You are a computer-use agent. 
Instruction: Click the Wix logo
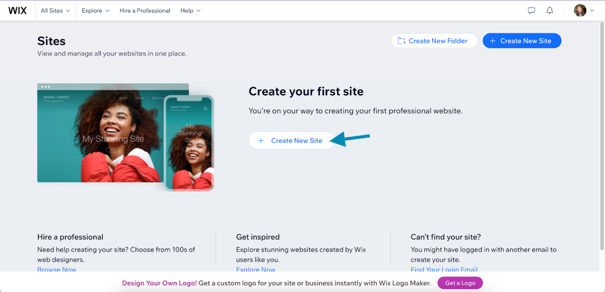coord(18,10)
